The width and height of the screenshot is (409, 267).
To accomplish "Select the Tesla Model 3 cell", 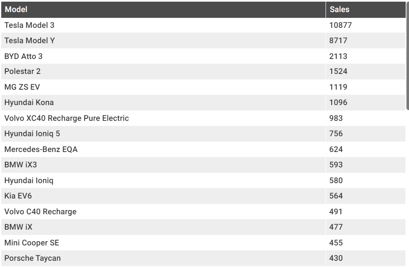I will 29,25.
